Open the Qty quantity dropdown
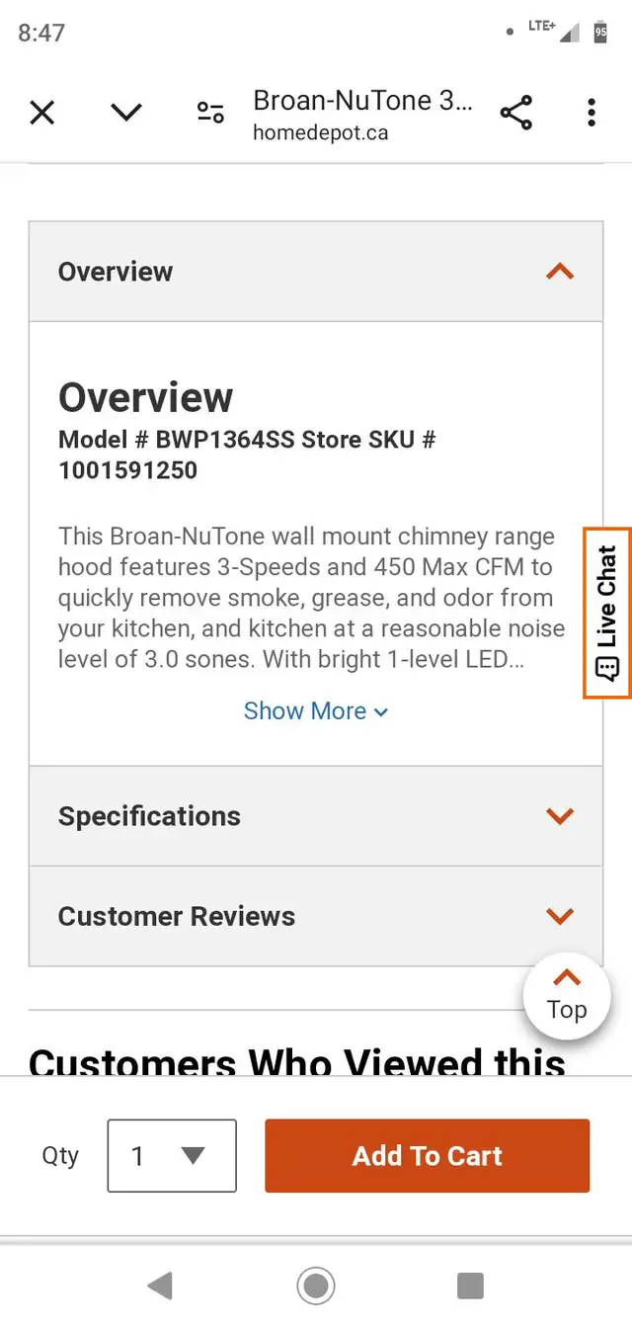632x1328 pixels. (x=172, y=1155)
